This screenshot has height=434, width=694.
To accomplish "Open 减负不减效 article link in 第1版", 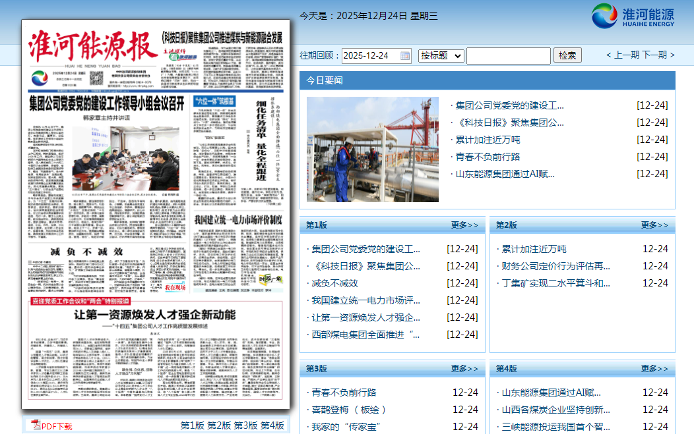I will pyautogui.click(x=334, y=283).
